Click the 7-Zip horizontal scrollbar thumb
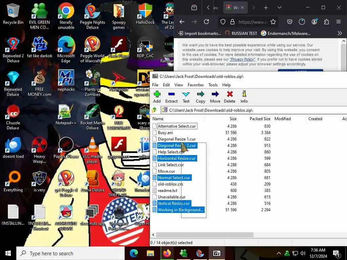 point(205,235)
